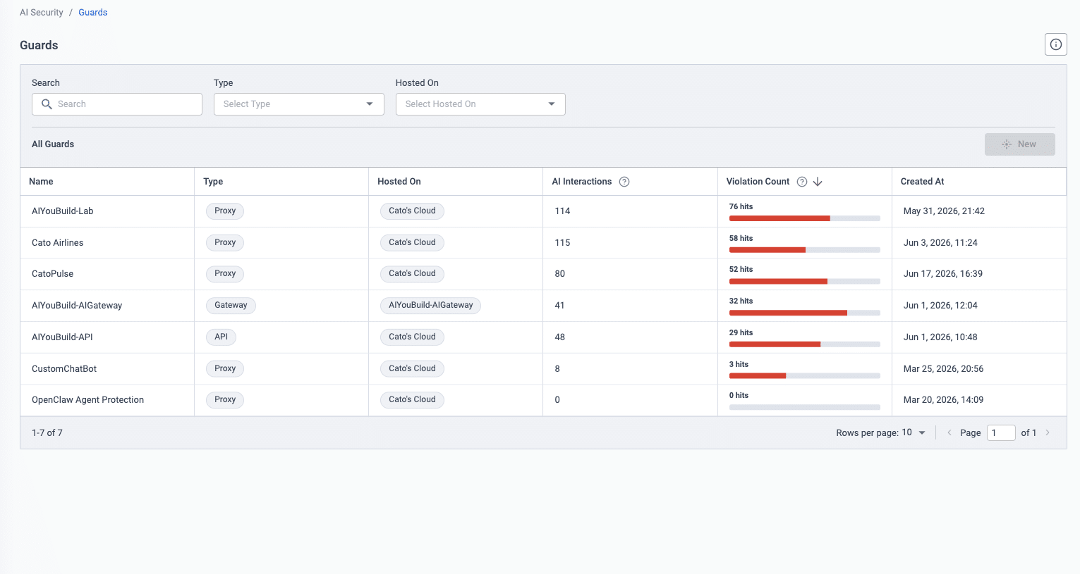Open the Guards breadcrumb link
Viewport: 1080px width, 574px height.
93,13
